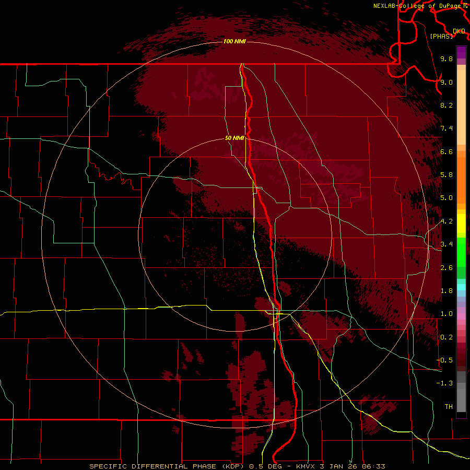Viewport: 470px width, 470px height.
Task: Select the 1.8 scale value
Action: tap(446, 291)
